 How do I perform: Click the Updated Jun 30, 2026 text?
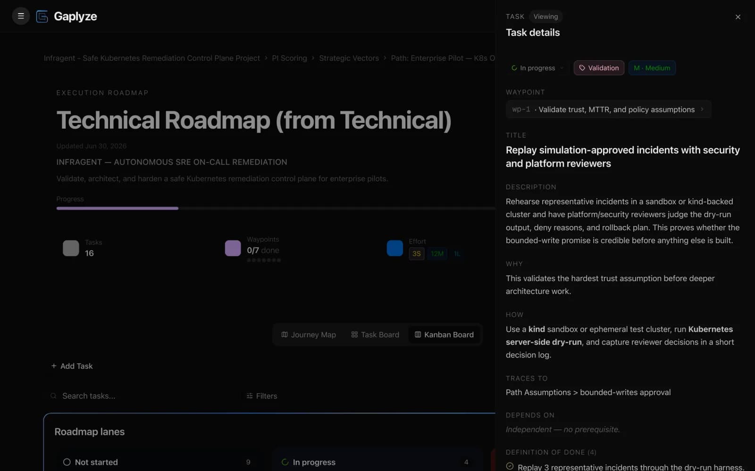tap(92, 146)
